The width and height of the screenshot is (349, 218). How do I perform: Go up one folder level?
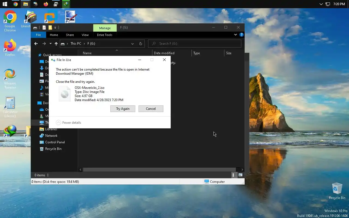pyautogui.click(x=56, y=44)
